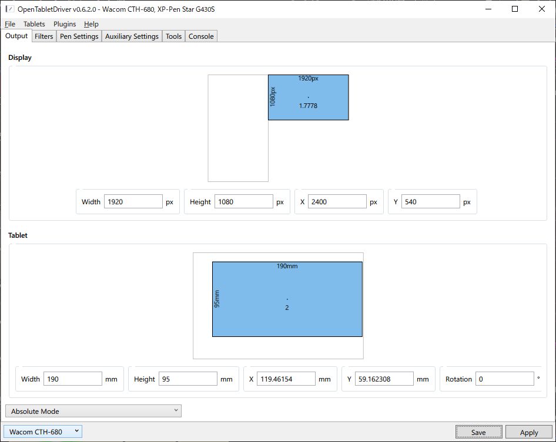Image resolution: width=556 pixels, height=442 pixels.
Task: Switch to the Output tab
Action: click(16, 36)
